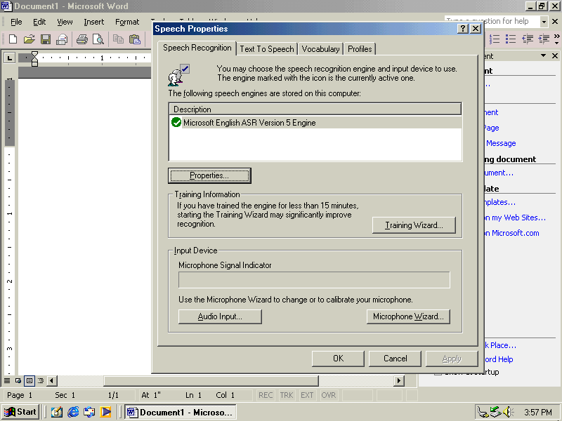562x421 pixels.
Task: Click the Description column header
Action: pyautogui.click(x=315, y=109)
